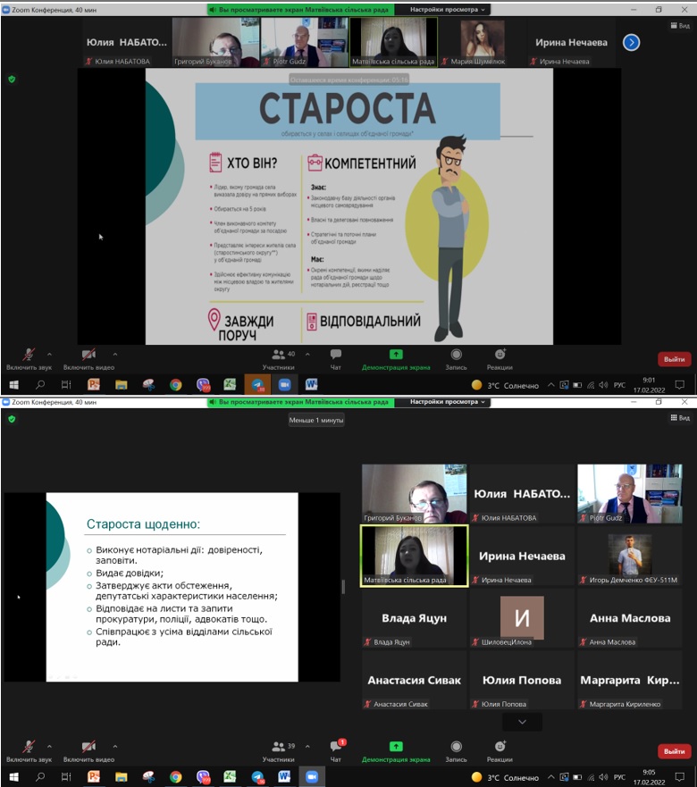Click the green encryption shield in upper window
This screenshot has height=787, width=697.
coord(12,79)
